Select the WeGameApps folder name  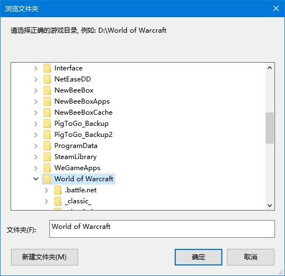[77, 168]
